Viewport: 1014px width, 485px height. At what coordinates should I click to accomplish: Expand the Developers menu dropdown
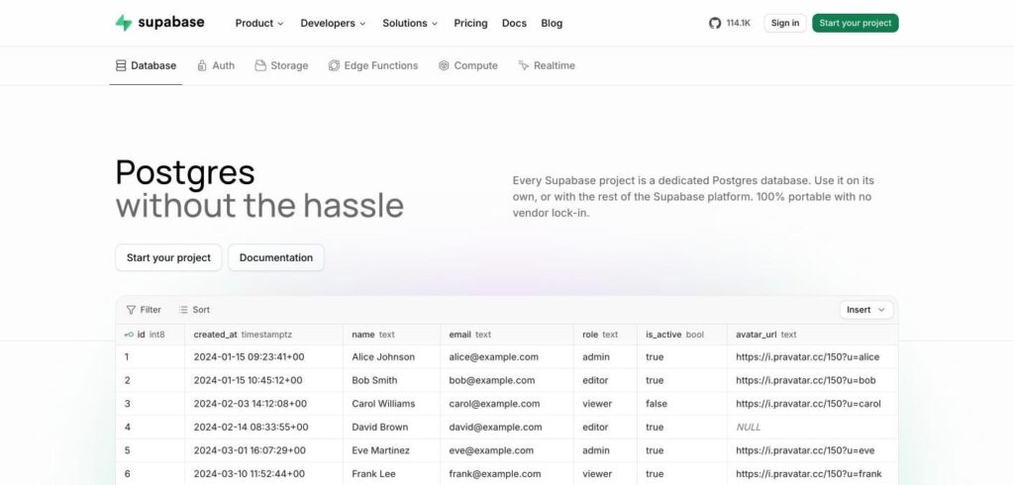pos(333,24)
